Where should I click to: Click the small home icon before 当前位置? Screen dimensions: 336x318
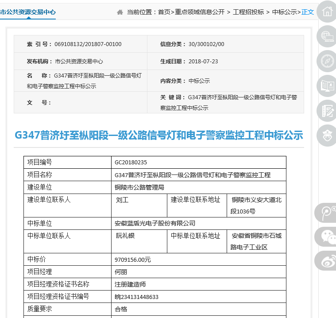(120, 12)
